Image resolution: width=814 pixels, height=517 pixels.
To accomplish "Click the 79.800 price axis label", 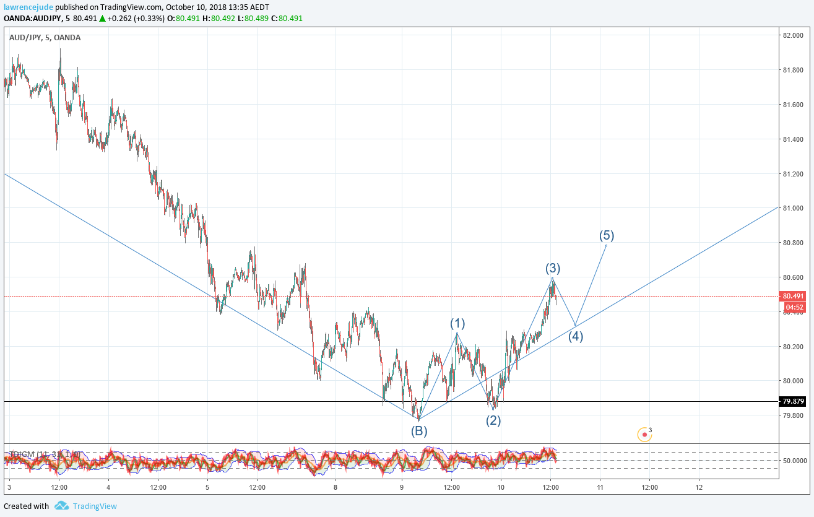I will pos(794,415).
